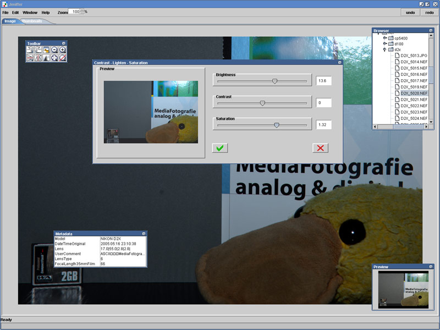
Task: Flip the image horizontally in the Toolbar
Action: pyautogui.click(x=38, y=58)
